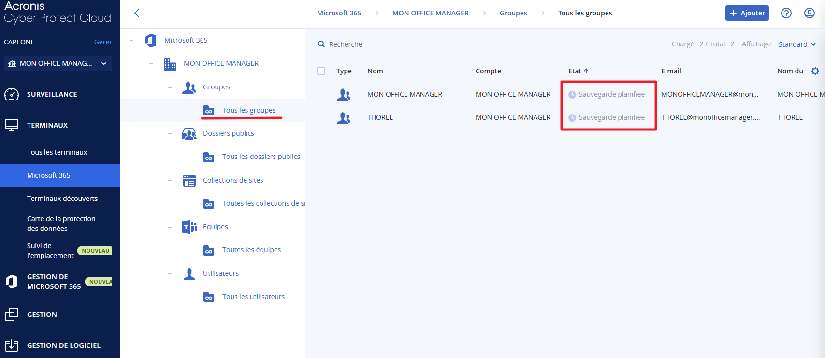
Task: Click the Collections de sites icon
Action: (189, 181)
